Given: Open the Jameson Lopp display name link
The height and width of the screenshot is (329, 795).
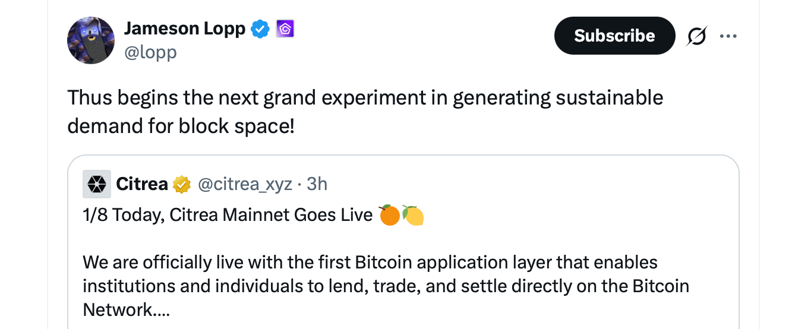Looking at the screenshot, I should pos(184,28).
